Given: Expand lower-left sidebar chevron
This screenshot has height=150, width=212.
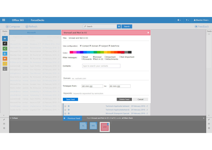Looking at the screenshot, I should (4, 115).
